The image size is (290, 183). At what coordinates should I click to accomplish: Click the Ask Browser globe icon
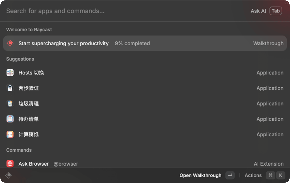pyautogui.click(x=10, y=164)
